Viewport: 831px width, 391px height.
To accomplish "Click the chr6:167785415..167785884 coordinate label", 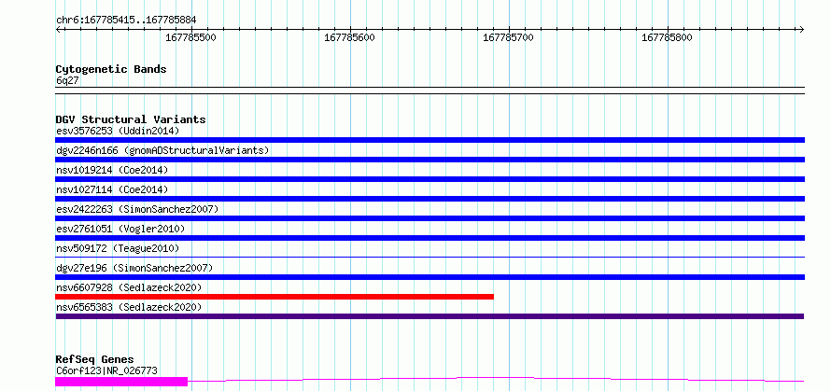I will tap(126, 20).
